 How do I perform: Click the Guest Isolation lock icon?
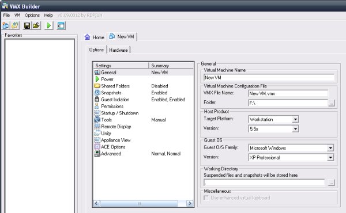tap(97, 100)
